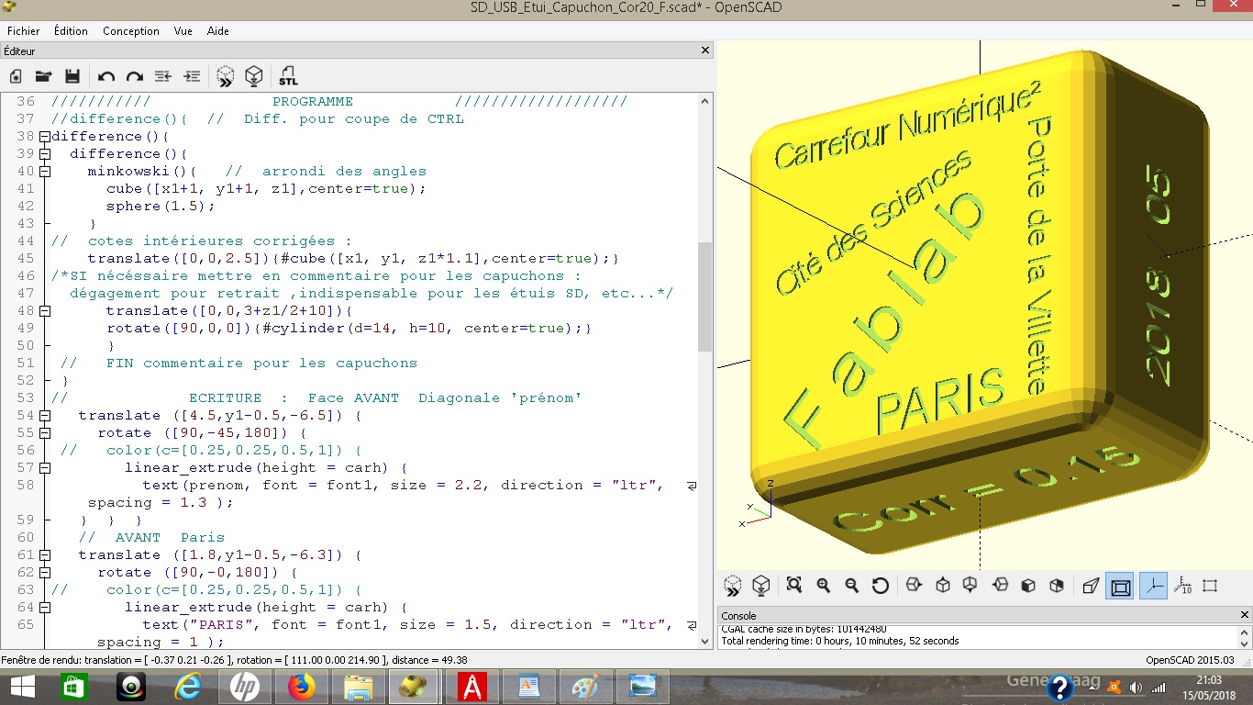Image resolution: width=1253 pixels, height=705 pixels.
Task: Click the editor's vertical scrollbar thumb
Action: pyautogui.click(x=704, y=297)
